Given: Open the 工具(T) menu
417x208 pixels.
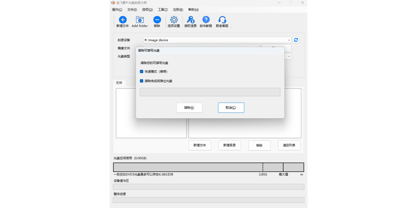Looking at the screenshot, I should (163, 10).
